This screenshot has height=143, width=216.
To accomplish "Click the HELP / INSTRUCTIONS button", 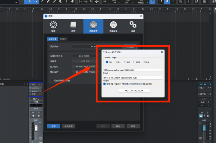I will (134, 91).
